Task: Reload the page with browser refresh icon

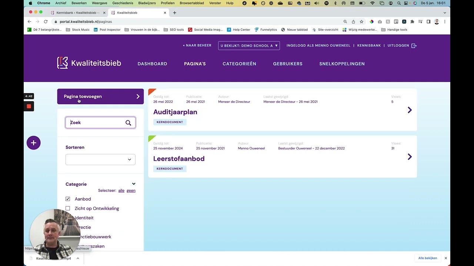Action: pos(46,22)
